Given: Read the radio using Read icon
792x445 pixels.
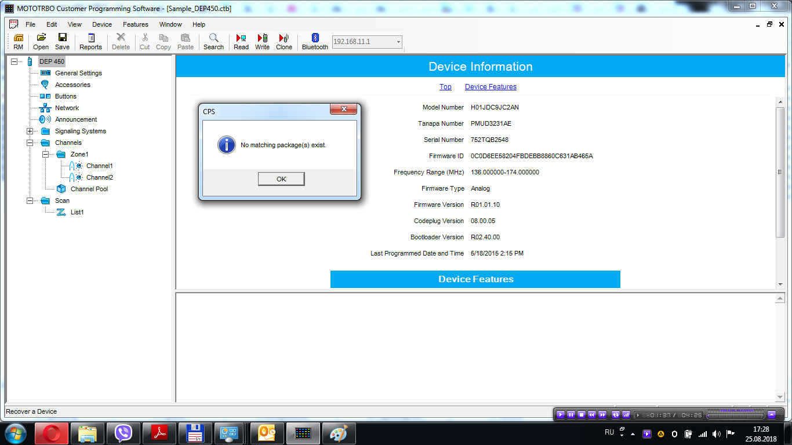Looking at the screenshot, I should [x=241, y=42].
